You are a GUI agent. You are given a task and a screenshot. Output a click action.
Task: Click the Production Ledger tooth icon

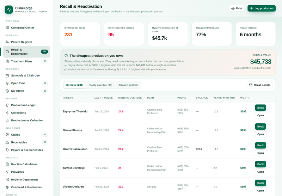[x=7, y=105]
